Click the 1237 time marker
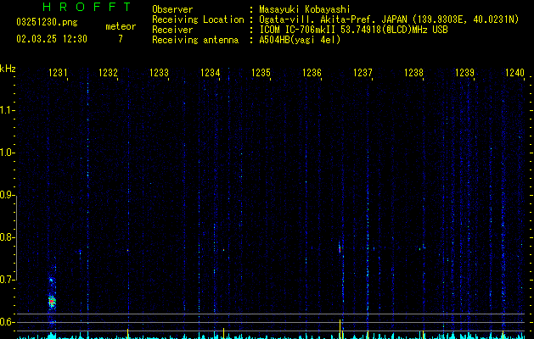The width and height of the screenshot is (534, 339). pyautogui.click(x=363, y=72)
